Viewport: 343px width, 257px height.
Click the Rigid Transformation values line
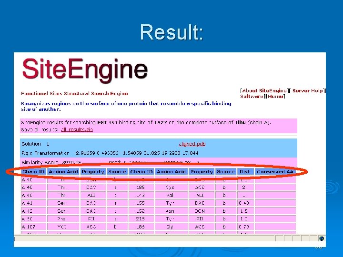[x=110, y=153]
